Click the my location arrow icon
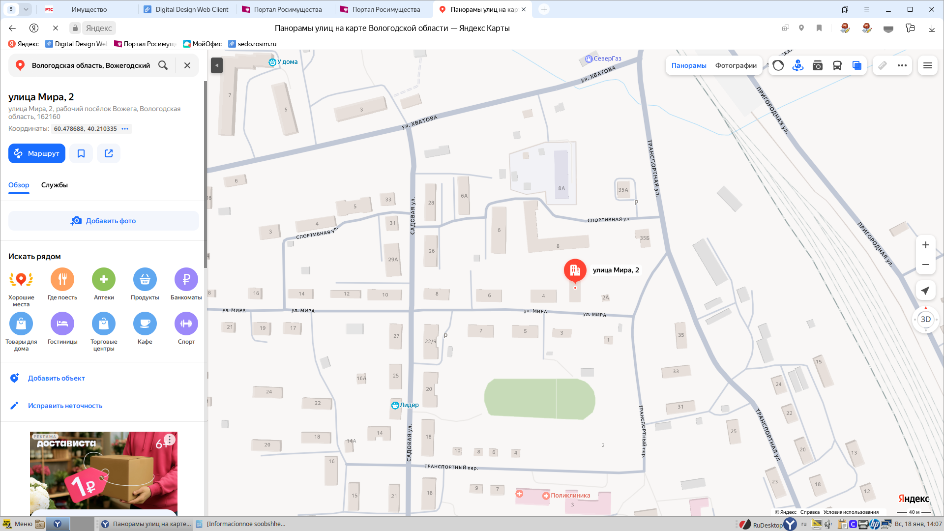This screenshot has height=531, width=944. [x=925, y=291]
